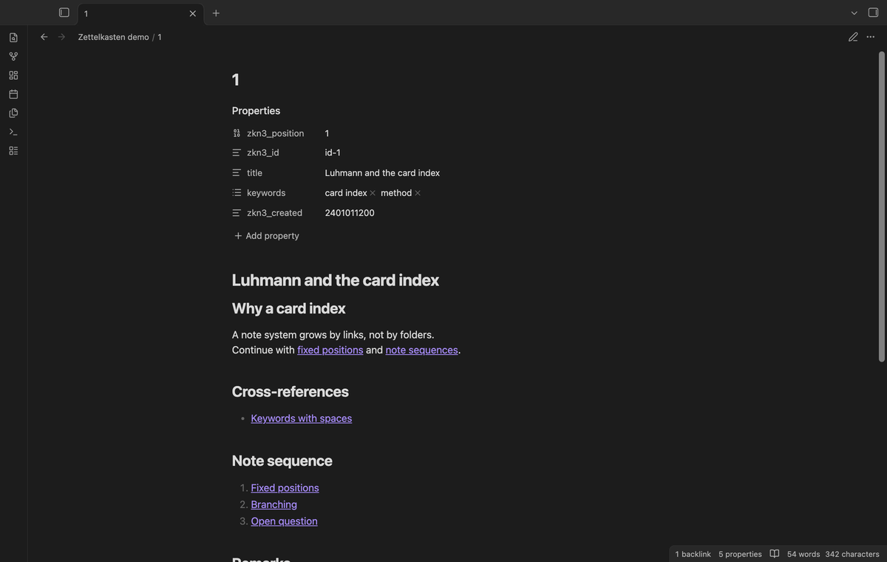Click reading view book icon in status bar

[x=775, y=554]
